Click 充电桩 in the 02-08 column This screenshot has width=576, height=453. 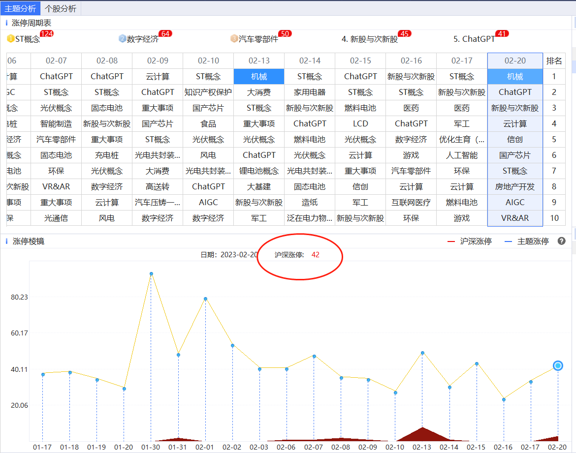pyautogui.click(x=107, y=155)
